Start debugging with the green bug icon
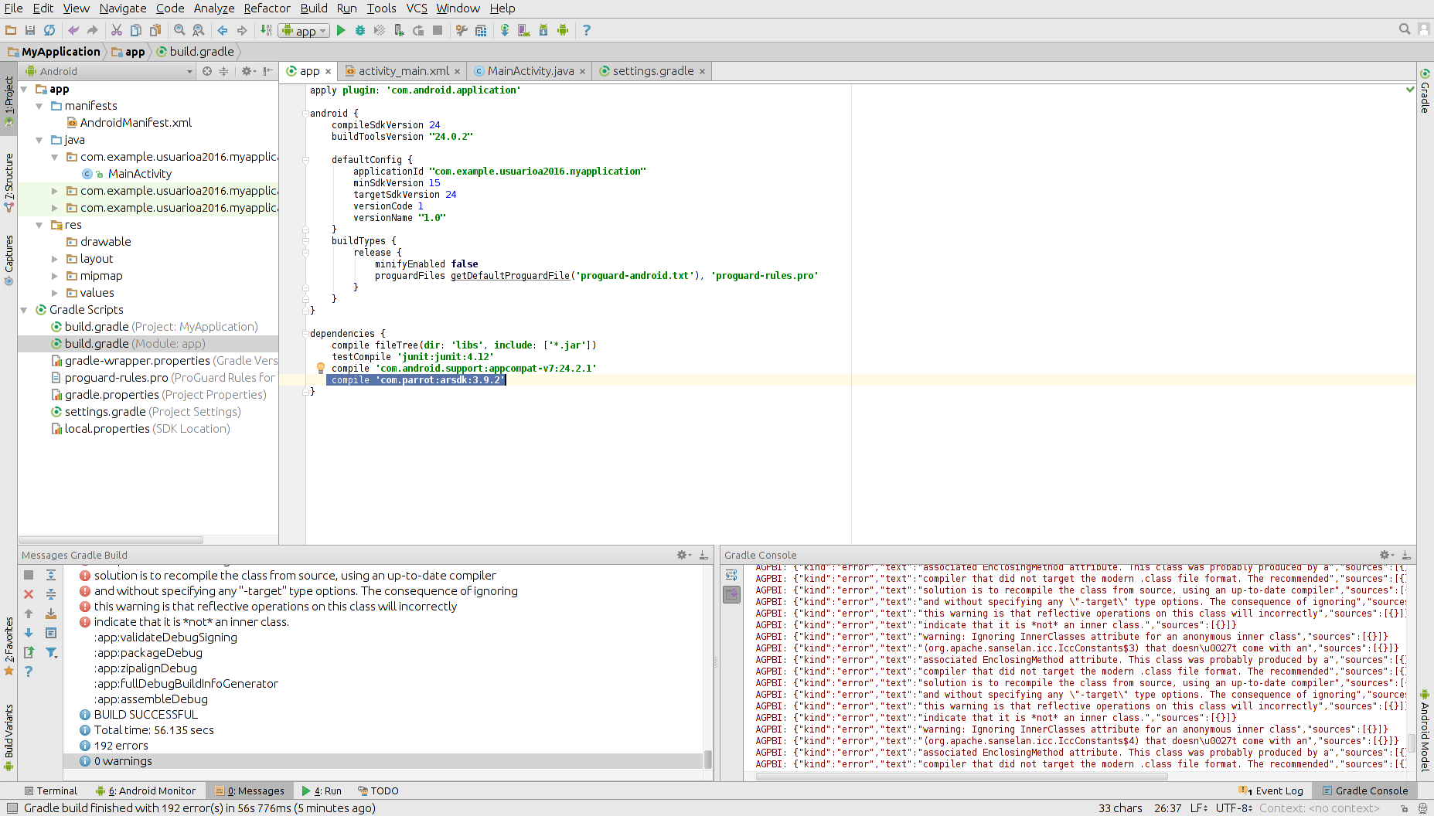Viewport: 1434px width, 816px height. pyautogui.click(x=360, y=30)
